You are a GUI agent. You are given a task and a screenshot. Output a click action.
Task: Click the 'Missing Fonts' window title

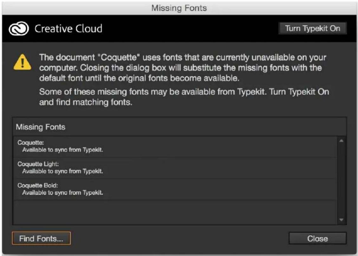point(179,8)
